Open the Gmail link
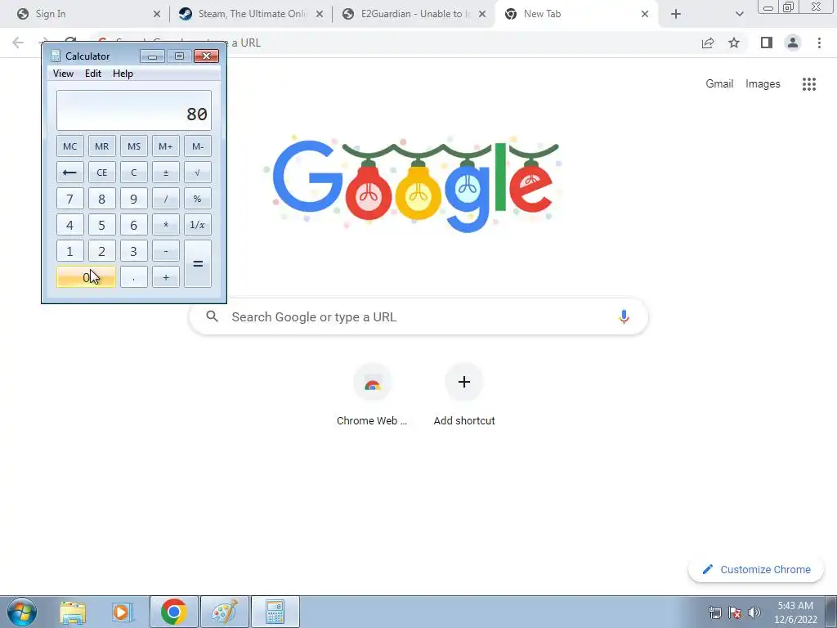The image size is (837, 628). click(x=719, y=84)
